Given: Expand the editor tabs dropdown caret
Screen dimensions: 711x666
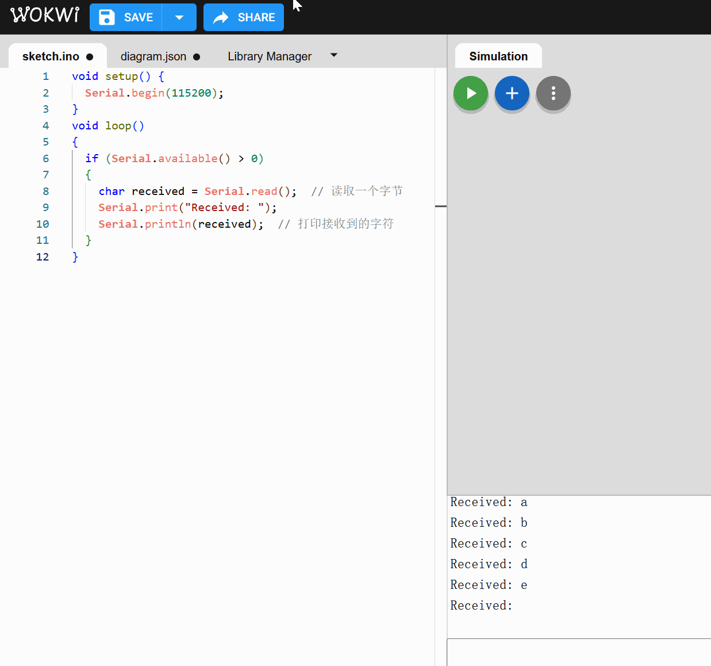Looking at the screenshot, I should tap(334, 55).
